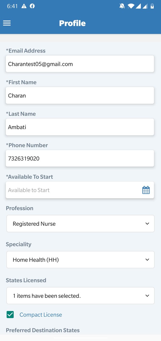Tap the clock showing 6:41
This screenshot has width=161, height=341.
[x=12, y=6]
